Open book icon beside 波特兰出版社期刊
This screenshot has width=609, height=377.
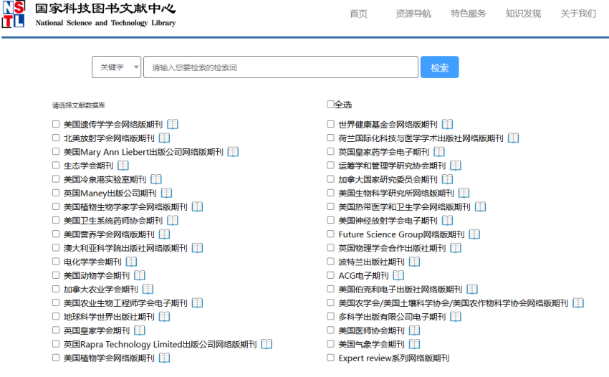pos(414,262)
